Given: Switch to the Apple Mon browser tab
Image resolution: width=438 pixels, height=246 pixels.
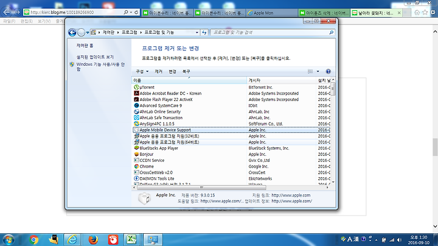Looking at the screenshot, I should 271,13.
